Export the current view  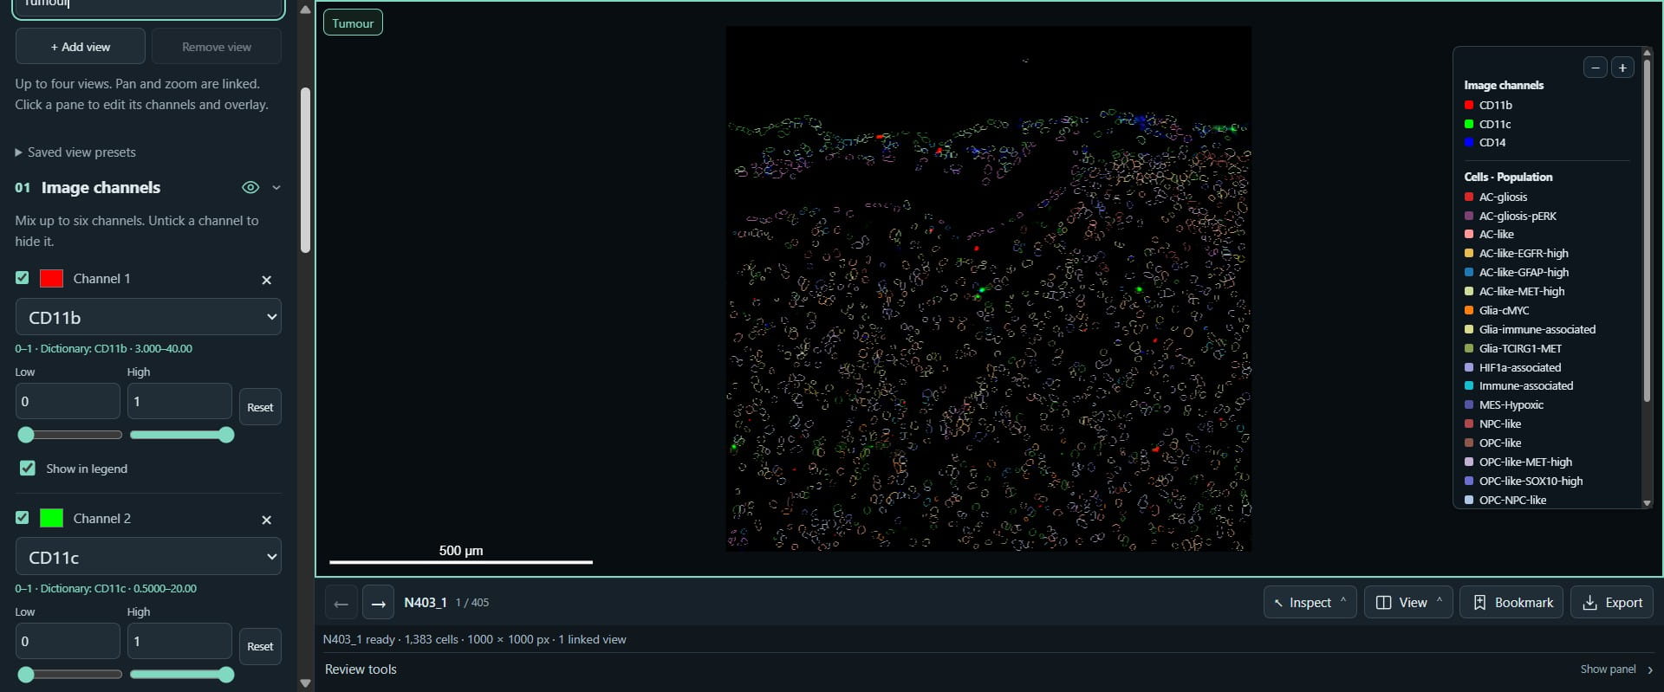coord(1612,603)
